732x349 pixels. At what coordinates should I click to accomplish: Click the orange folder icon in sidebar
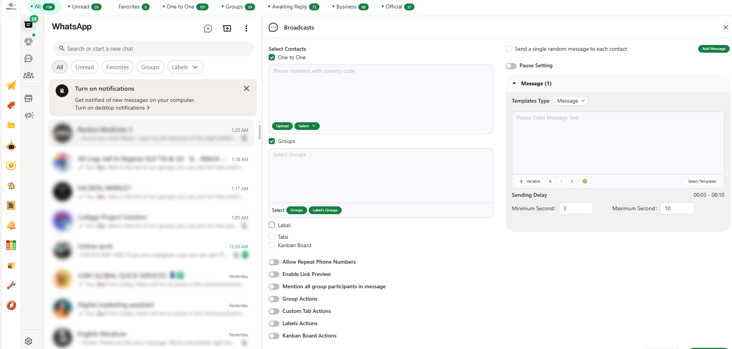[x=11, y=125]
